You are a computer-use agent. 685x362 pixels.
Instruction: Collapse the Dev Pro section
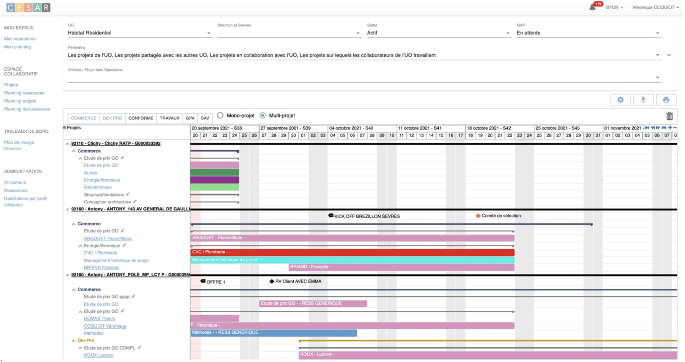74,340
